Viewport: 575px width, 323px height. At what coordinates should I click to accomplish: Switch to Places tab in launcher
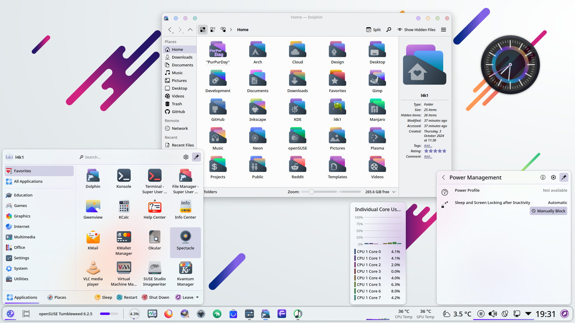pos(57,297)
